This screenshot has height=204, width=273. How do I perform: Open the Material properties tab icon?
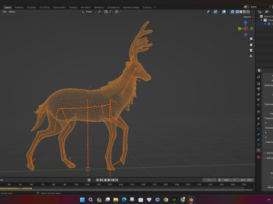tap(258, 150)
